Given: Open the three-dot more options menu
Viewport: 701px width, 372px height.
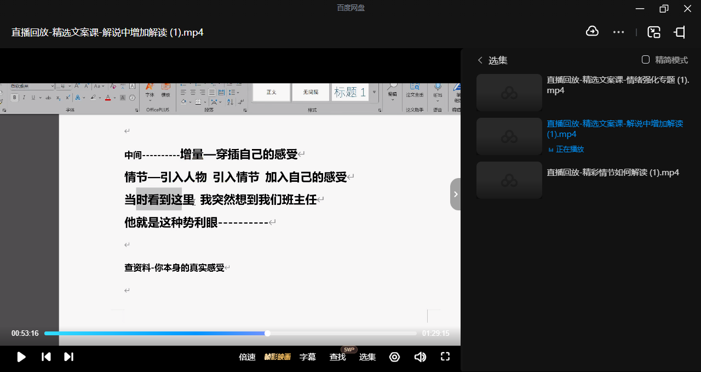Looking at the screenshot, I should point(619,32).
